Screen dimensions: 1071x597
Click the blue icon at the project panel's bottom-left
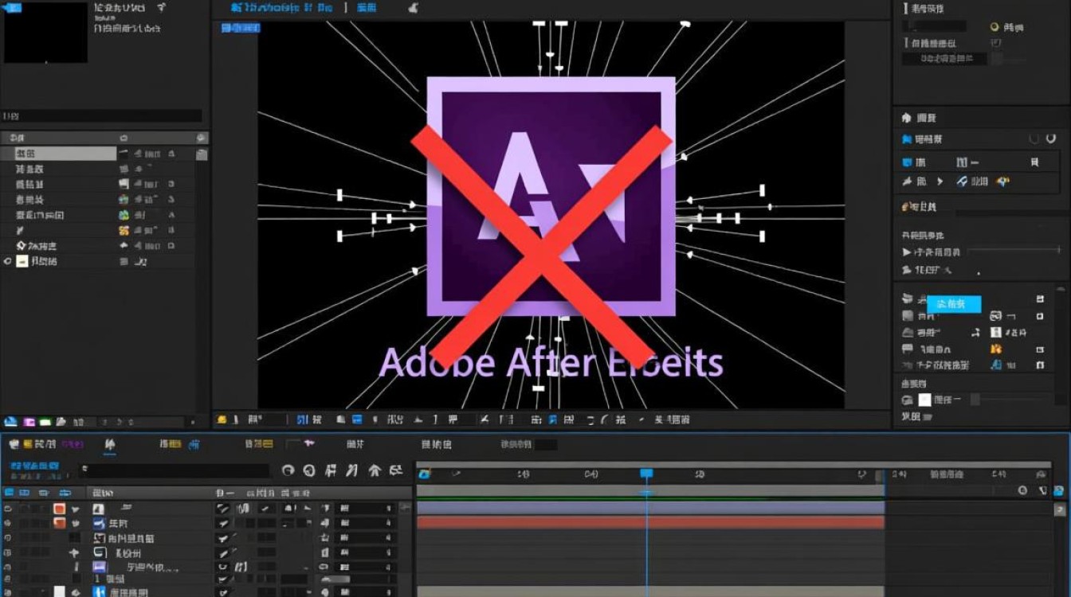click(10, 421)
